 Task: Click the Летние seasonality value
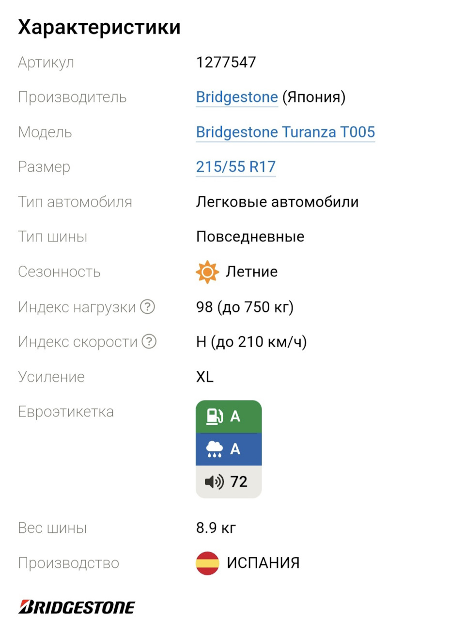pyautogui.click(x=251, y=272)
